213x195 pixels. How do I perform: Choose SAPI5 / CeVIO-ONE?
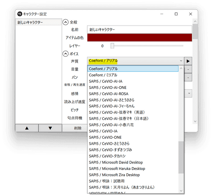[133, 137]
